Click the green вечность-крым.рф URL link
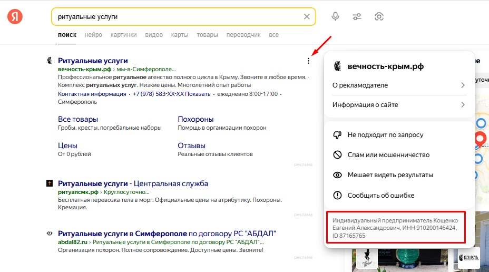 (84, 69)
